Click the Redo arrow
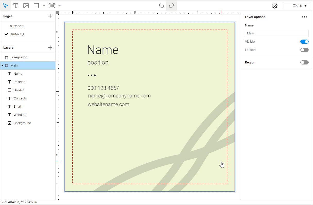The image size is (313, 205). pos(172,6)
